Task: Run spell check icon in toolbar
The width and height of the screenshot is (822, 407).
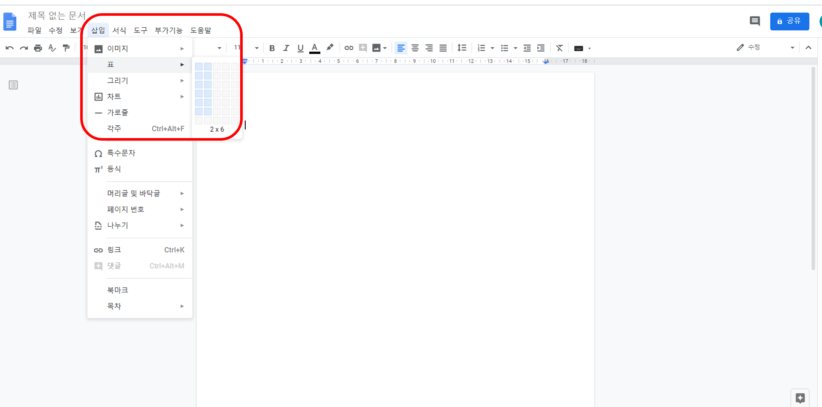Action: pyautogui.click(x=52, y=48)
